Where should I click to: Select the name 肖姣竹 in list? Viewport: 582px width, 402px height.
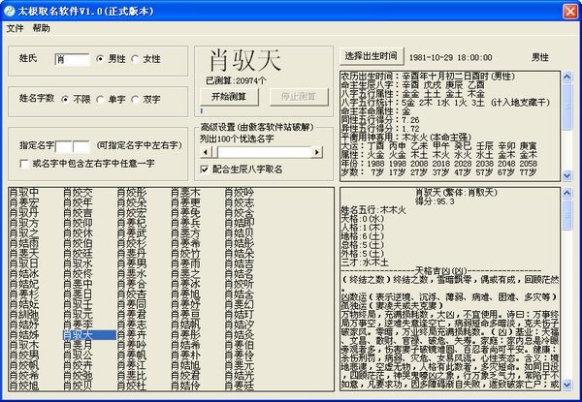tap(186, 254)
